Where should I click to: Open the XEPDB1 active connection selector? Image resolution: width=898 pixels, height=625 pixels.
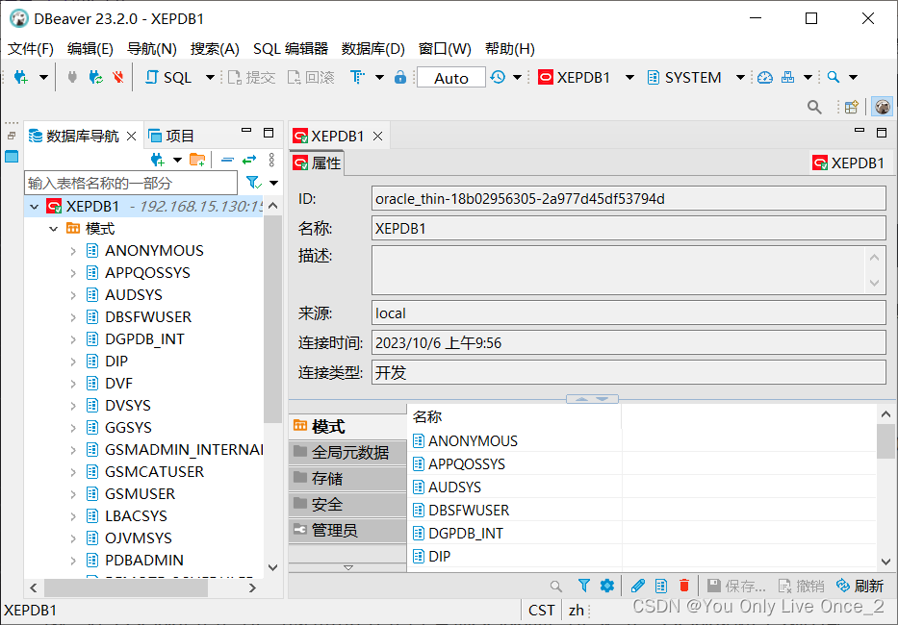pos(586,77)
